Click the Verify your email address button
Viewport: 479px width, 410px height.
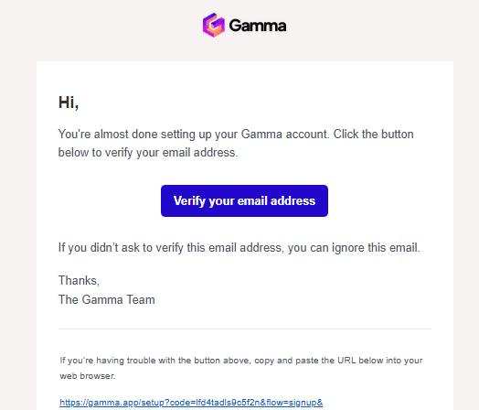click(244, 200)
